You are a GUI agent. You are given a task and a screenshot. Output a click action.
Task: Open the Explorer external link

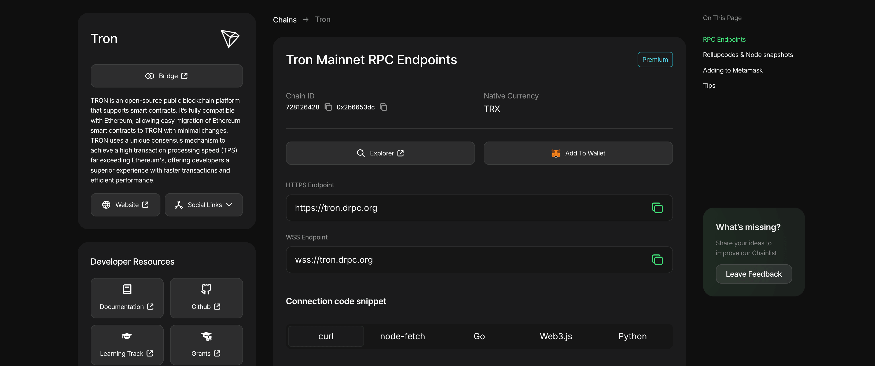(380, 153)
